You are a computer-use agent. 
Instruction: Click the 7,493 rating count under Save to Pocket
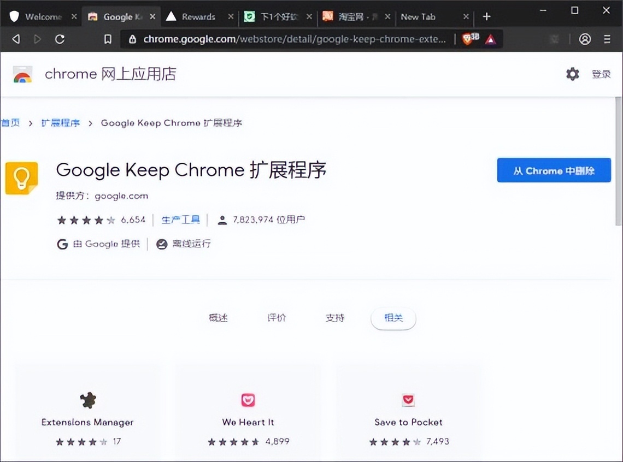point(437,441)
